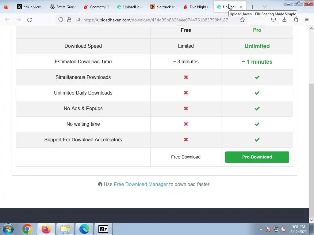The height and width of the screenshot is (235, 314).
Task: Close the active UploadHaven tab
Action: pos(241,7)
